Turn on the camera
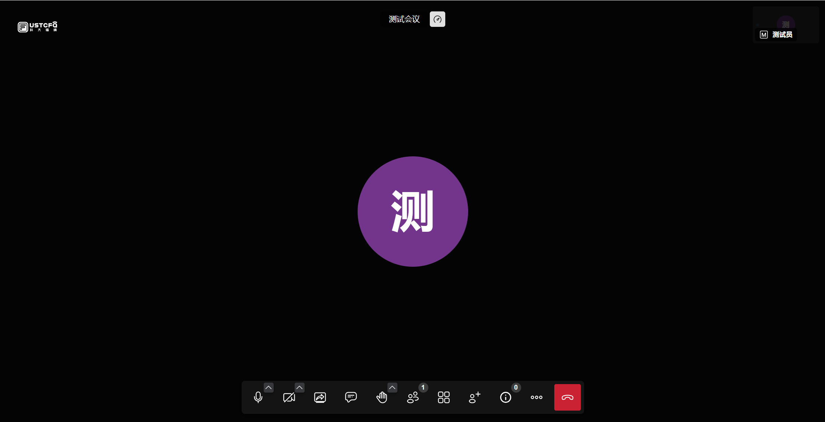Viewport: 825px width, 422px height. [289, 398]
